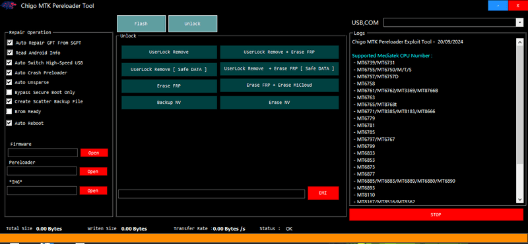Click the text field beside EMI
528x244 pixels.
click(x=211, y=194)
